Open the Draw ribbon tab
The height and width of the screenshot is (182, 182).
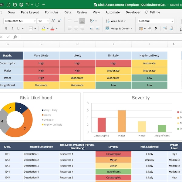pos(12,12)
